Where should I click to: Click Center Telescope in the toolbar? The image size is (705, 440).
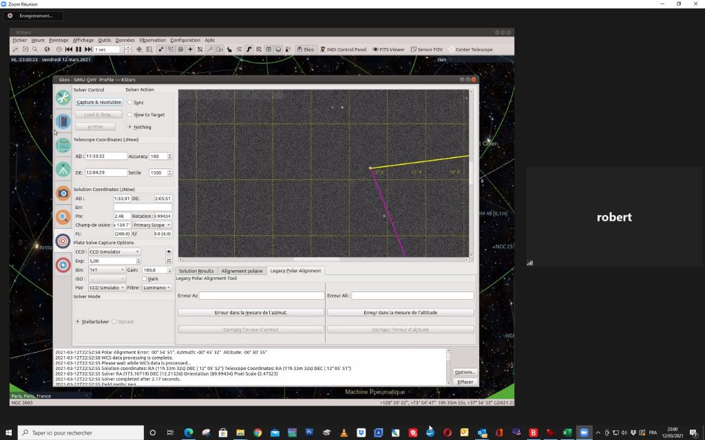(x=470, y=49)
